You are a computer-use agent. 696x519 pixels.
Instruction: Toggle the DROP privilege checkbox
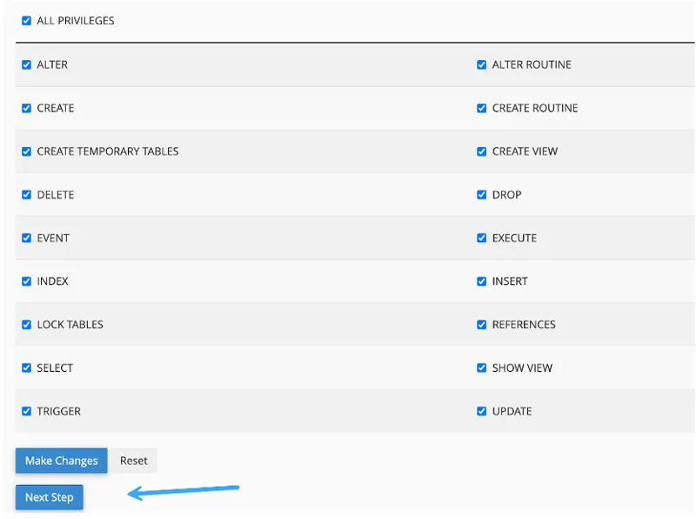pos(481,195)
